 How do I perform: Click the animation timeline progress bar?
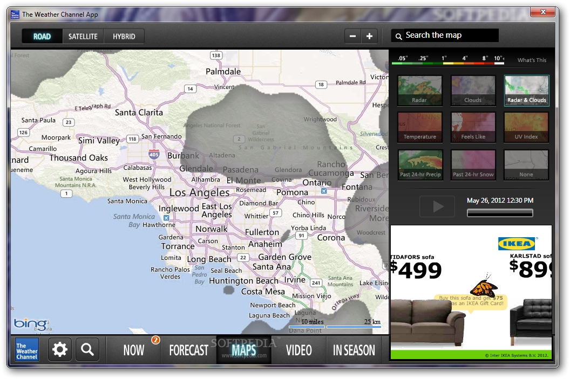tap(500, 213)
